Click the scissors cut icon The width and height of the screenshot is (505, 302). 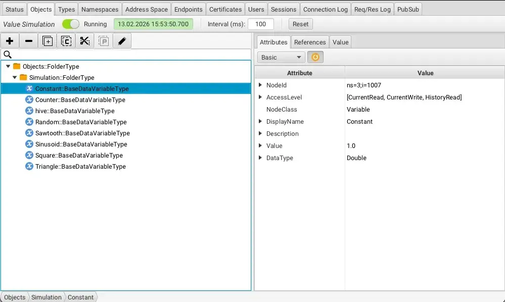coord(85,41)
